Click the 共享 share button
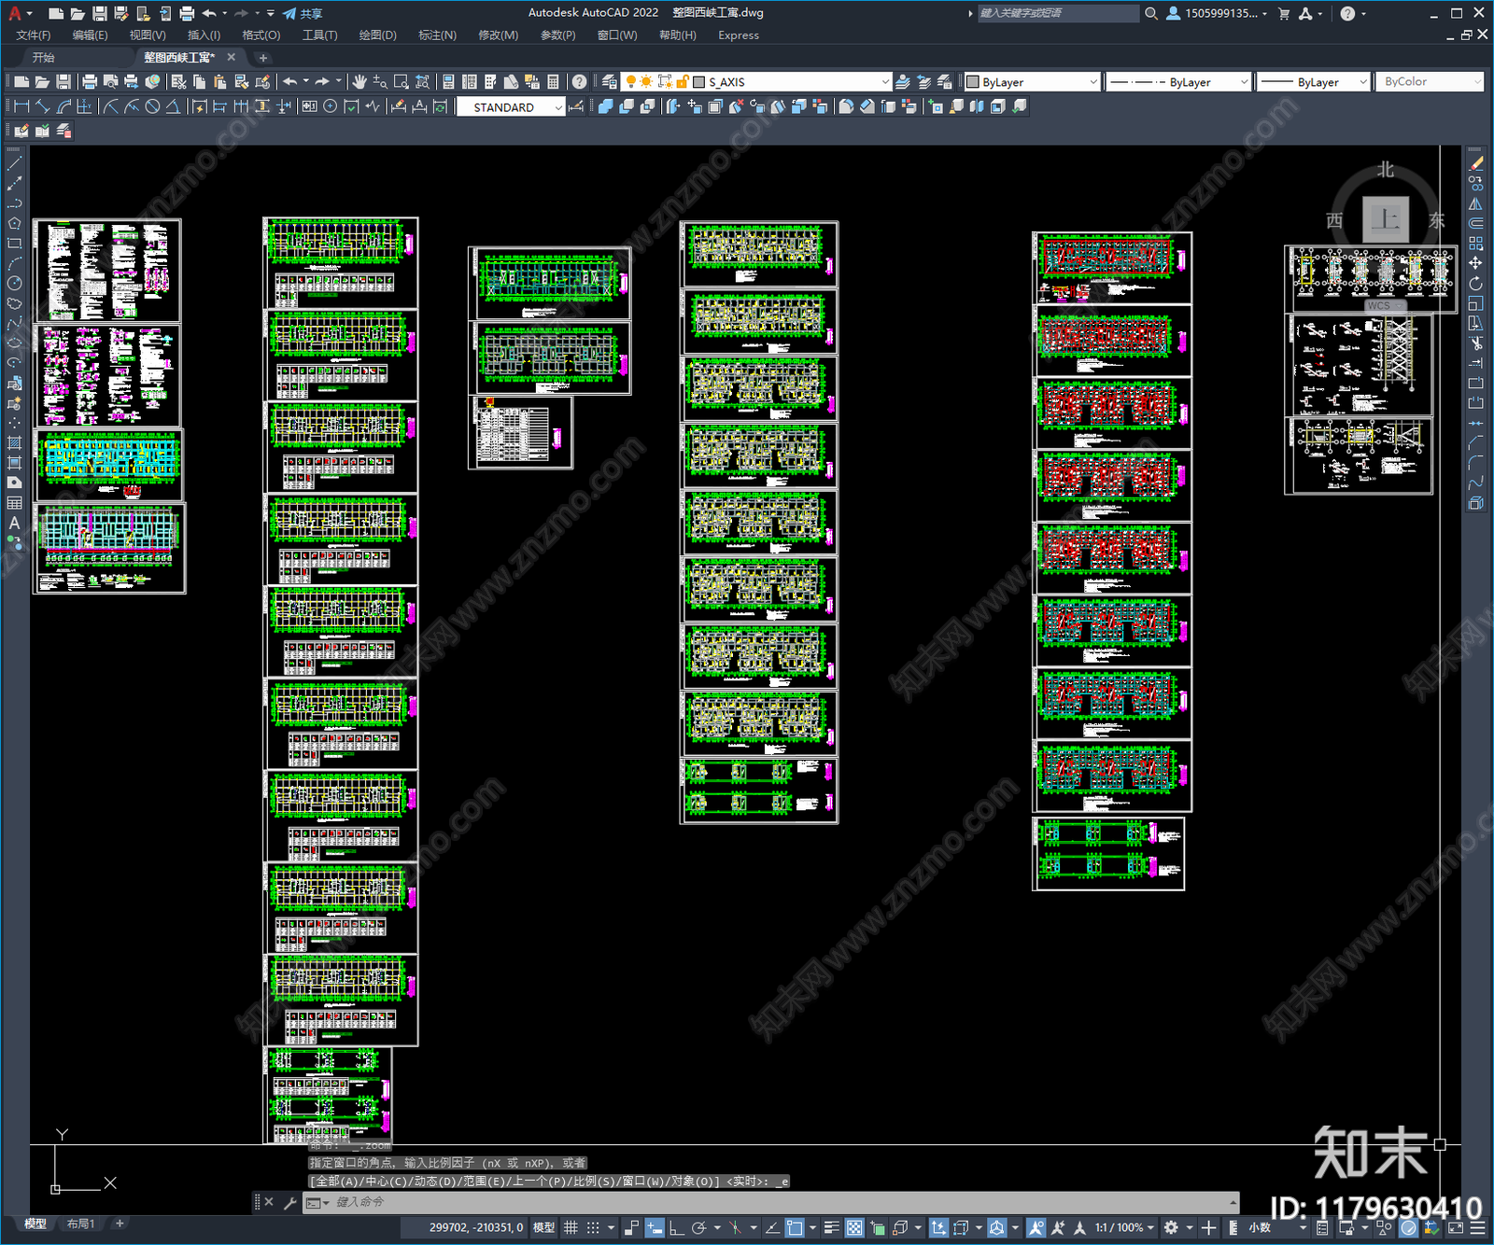 point(303,13)
